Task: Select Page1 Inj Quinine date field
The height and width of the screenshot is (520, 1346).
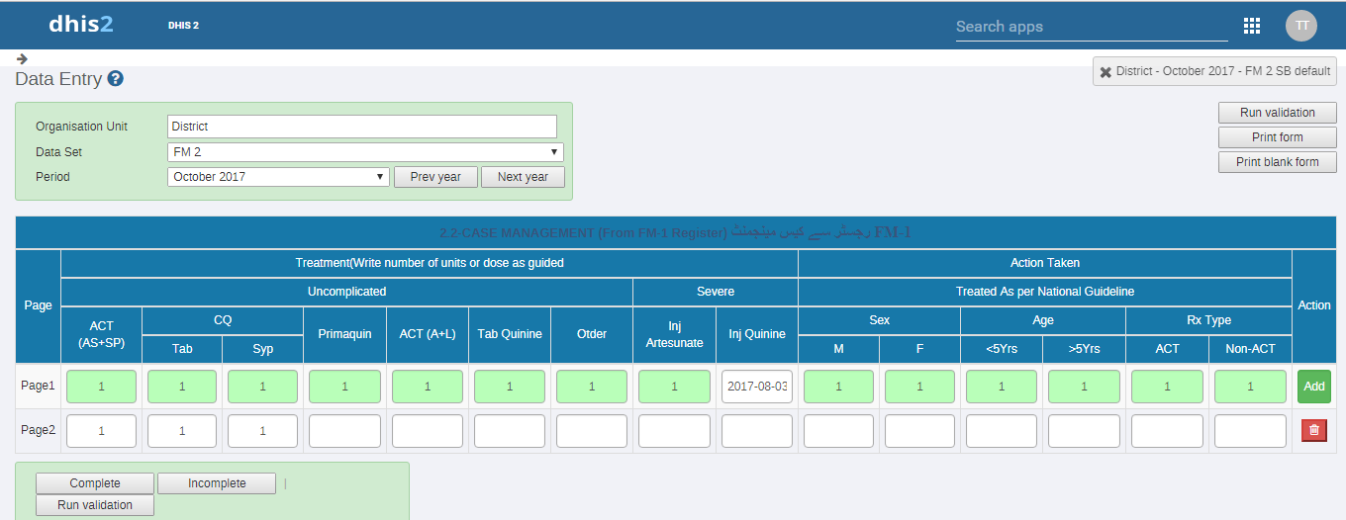Action: [757, 387]
